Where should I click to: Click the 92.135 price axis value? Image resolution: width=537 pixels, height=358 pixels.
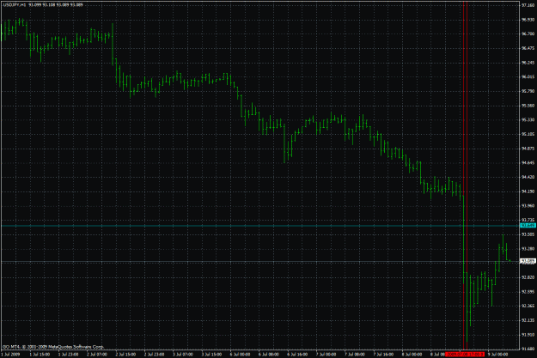[x=528, y=320]
